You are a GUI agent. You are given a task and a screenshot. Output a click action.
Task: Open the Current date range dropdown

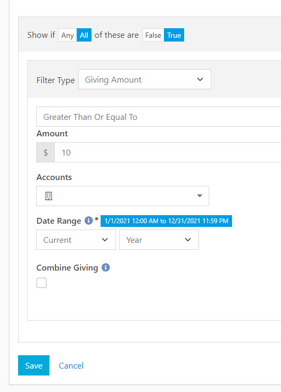point(76,240)
